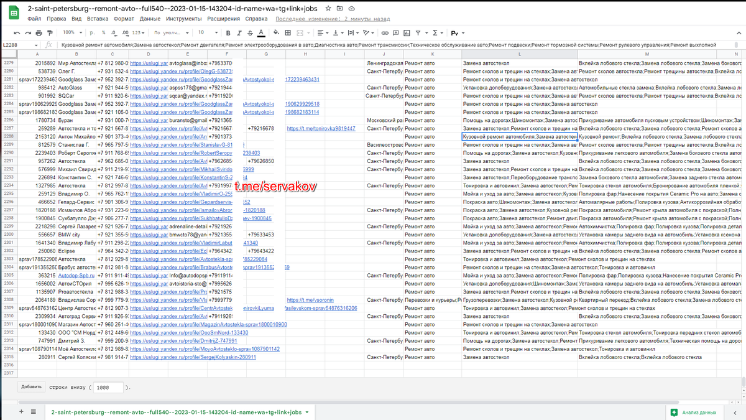746x420 pixels.
Task: Decrease decimal places
Action: [x=113, y=32]
